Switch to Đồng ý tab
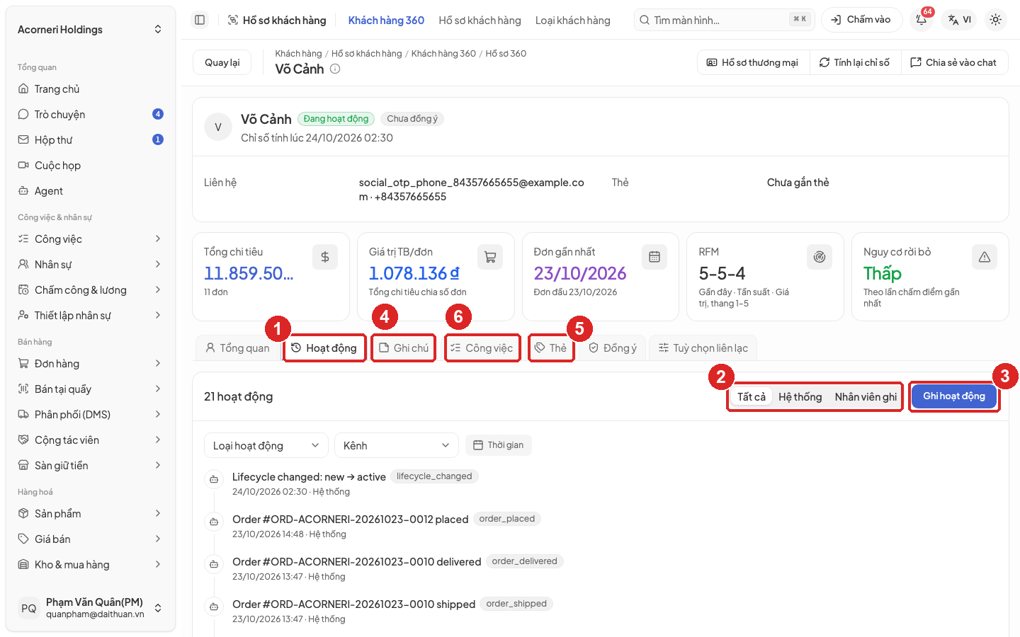 point(612,348)
